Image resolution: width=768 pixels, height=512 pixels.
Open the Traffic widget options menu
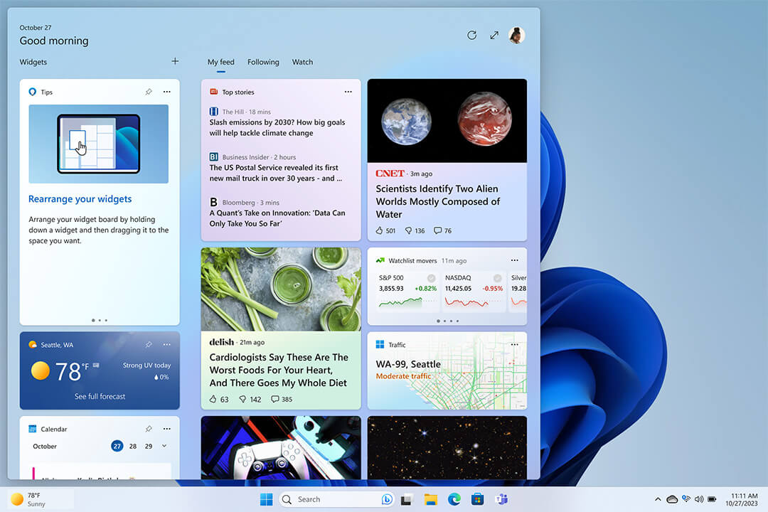515,344
